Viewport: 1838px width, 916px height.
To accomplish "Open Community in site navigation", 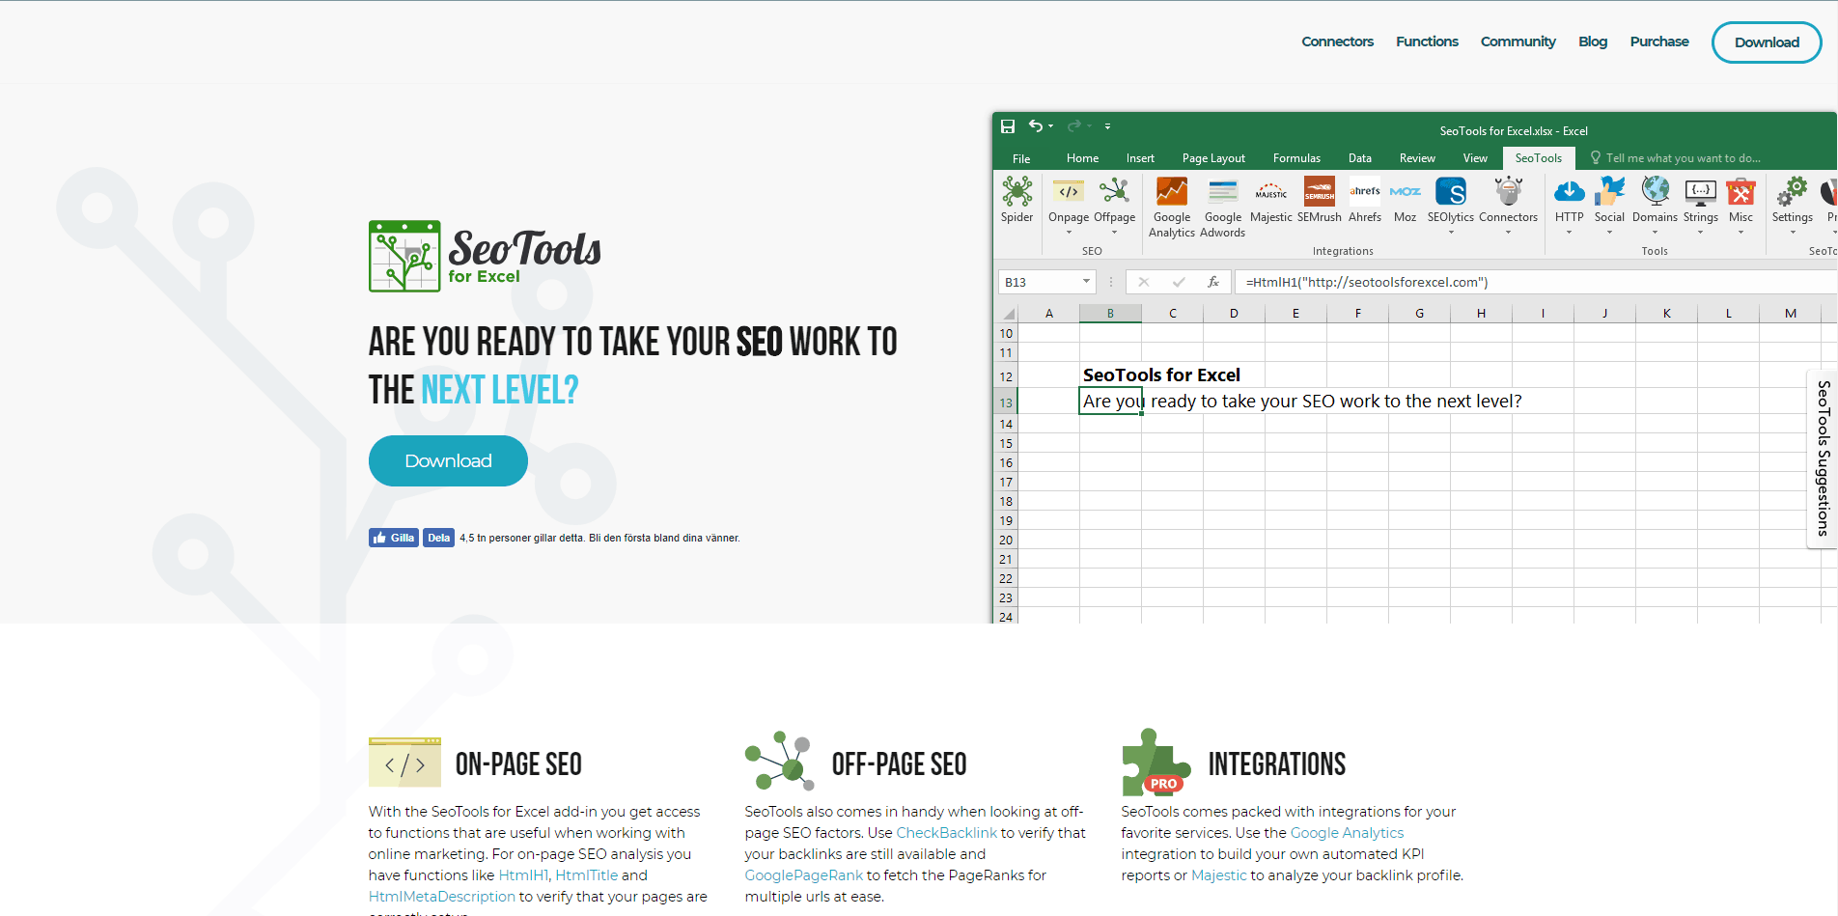I will coord(1518,42).
